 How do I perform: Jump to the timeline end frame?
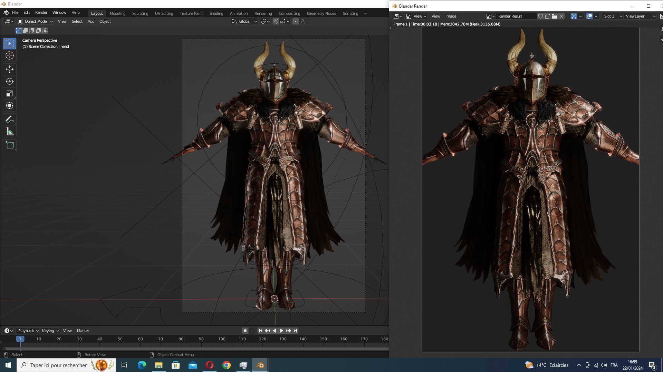click(295, 331)
